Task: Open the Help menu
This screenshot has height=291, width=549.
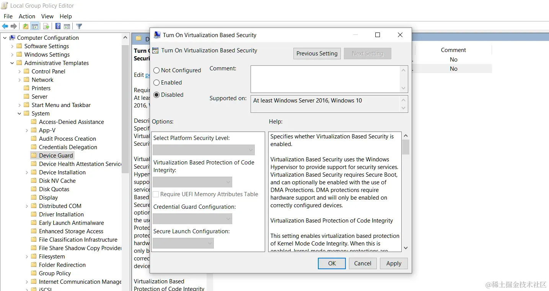Action: (x=66, y=16)
